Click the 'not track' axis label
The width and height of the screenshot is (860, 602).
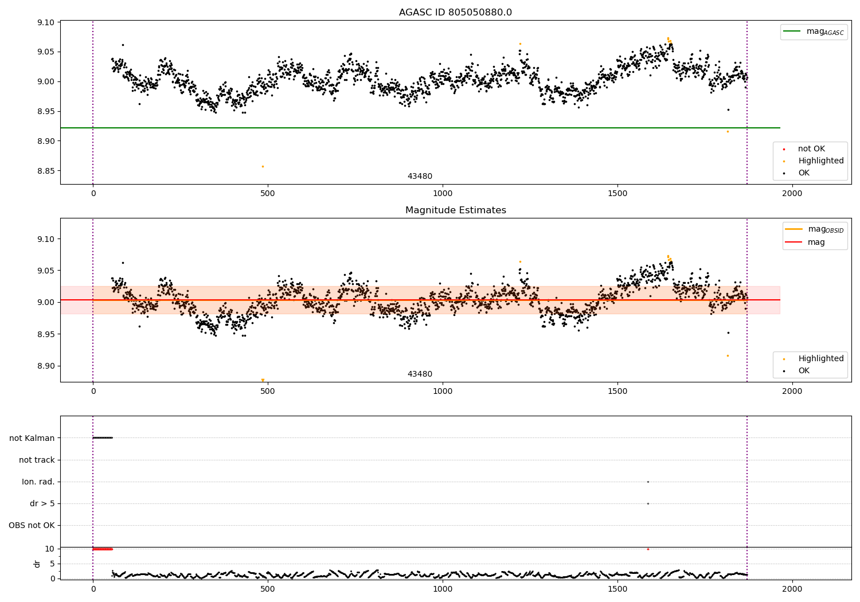pos(37,460)
